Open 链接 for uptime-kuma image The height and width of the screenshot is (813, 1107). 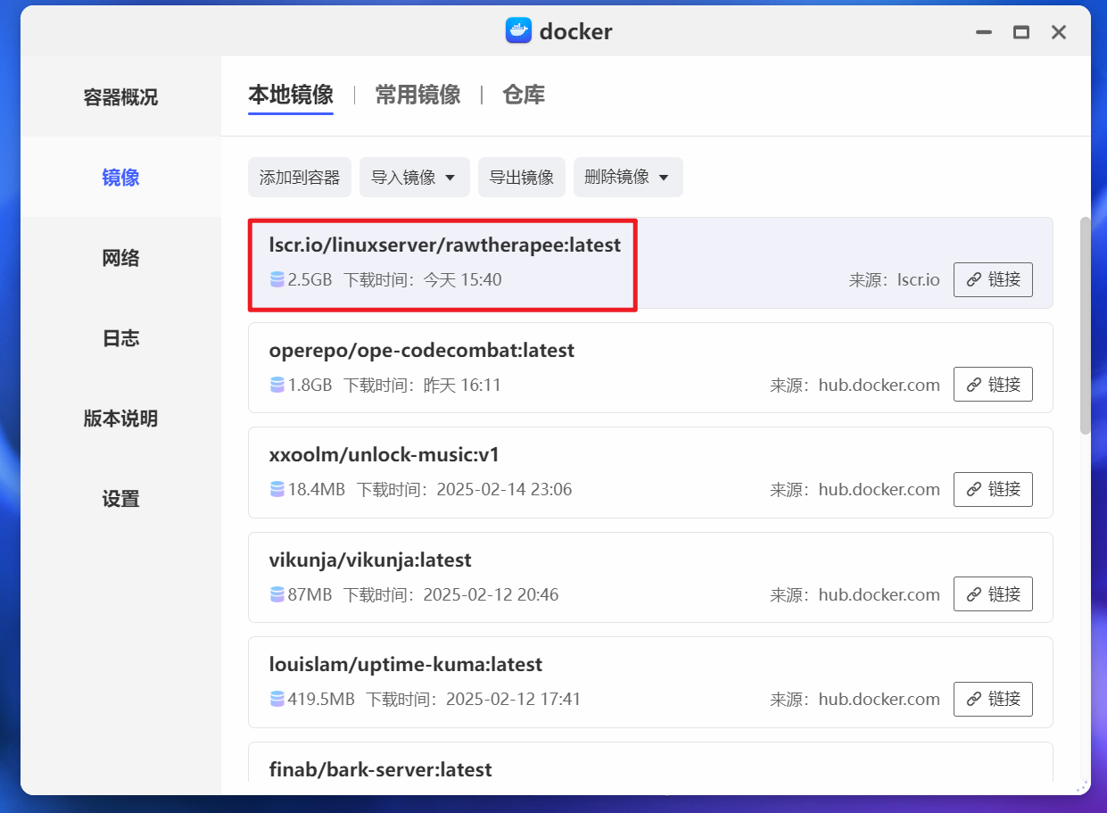[x=993, y=699]
